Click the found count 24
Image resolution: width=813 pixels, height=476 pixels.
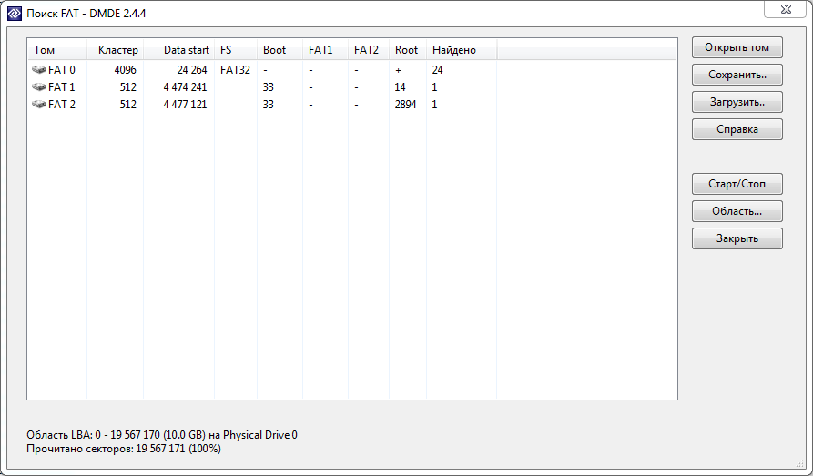pyautogui.click(x=437, y=69)
